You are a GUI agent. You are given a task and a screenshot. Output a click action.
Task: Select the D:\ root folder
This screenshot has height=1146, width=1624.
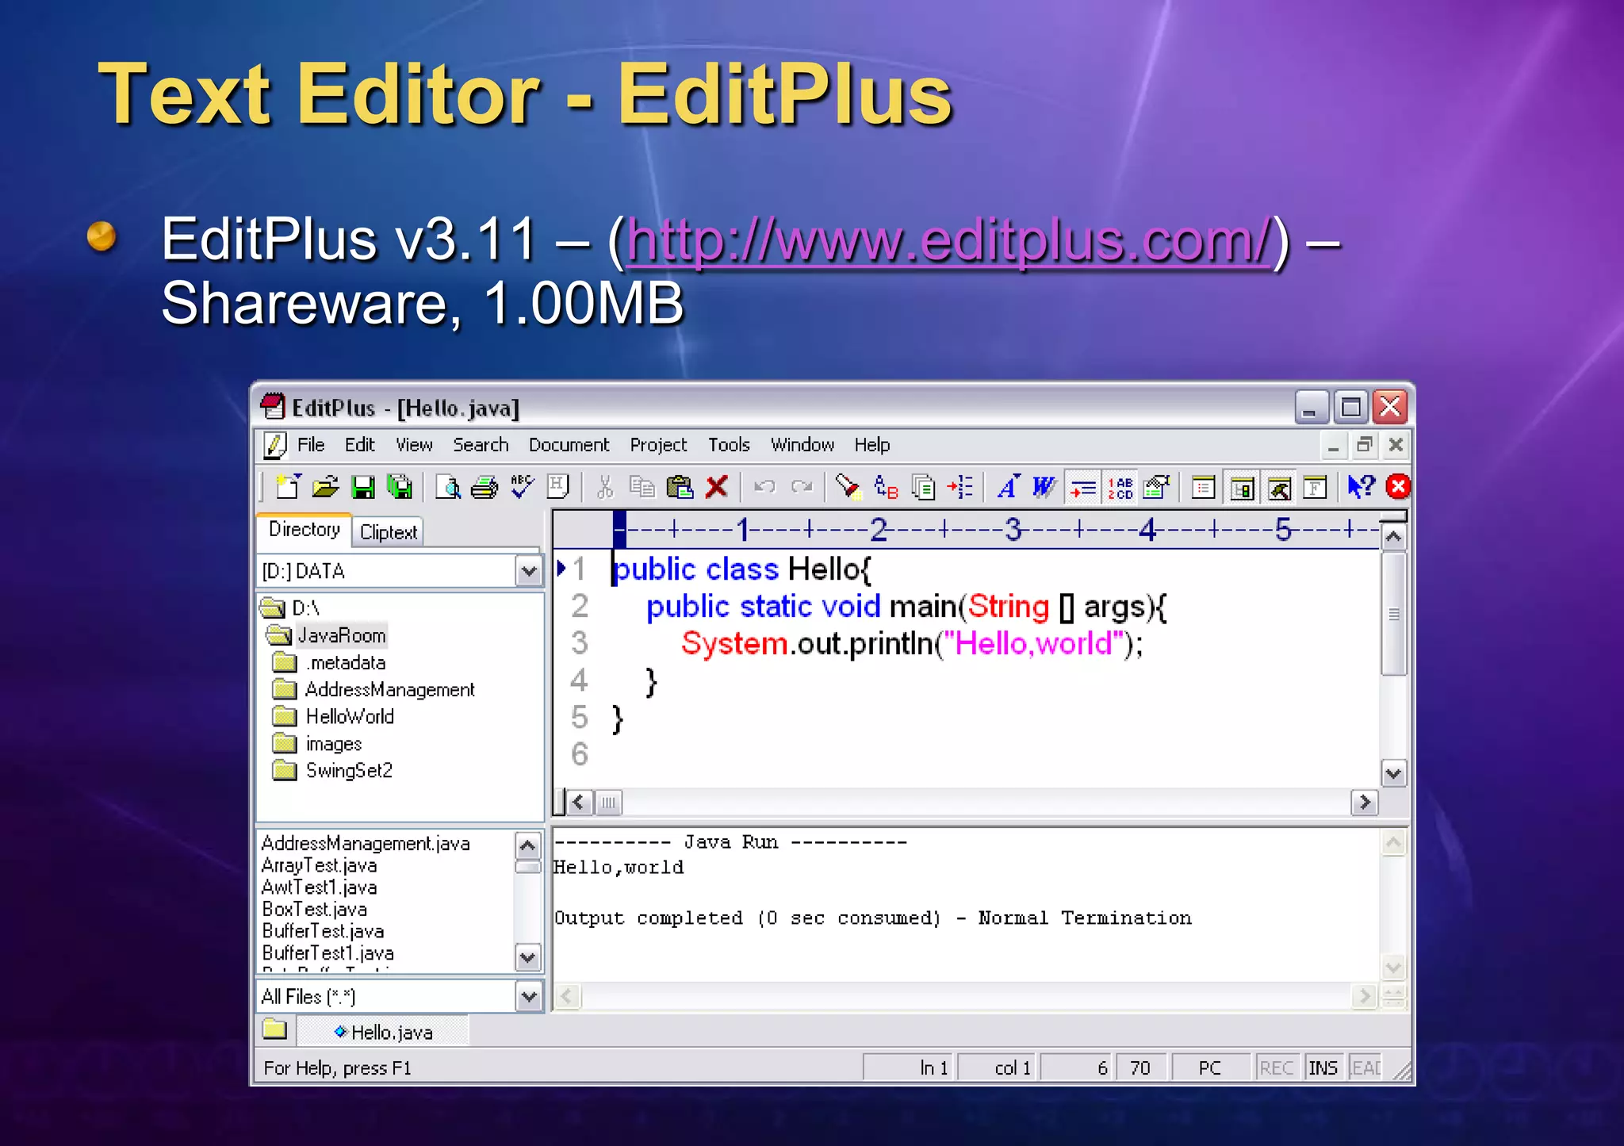click(x=305, y=608)
